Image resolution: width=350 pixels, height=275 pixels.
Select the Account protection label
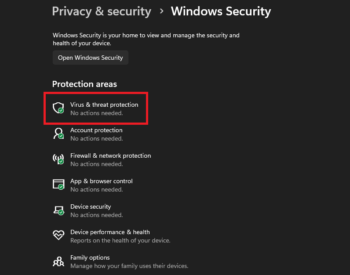96,130
